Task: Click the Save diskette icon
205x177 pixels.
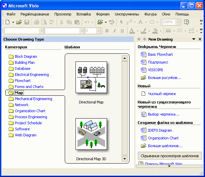Action: coord(27,22)
